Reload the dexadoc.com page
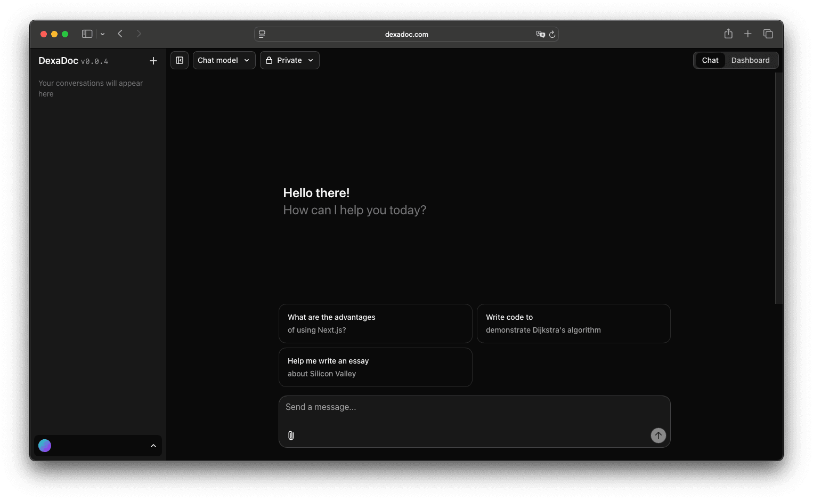The image size is (813, 500). (552, 35)
